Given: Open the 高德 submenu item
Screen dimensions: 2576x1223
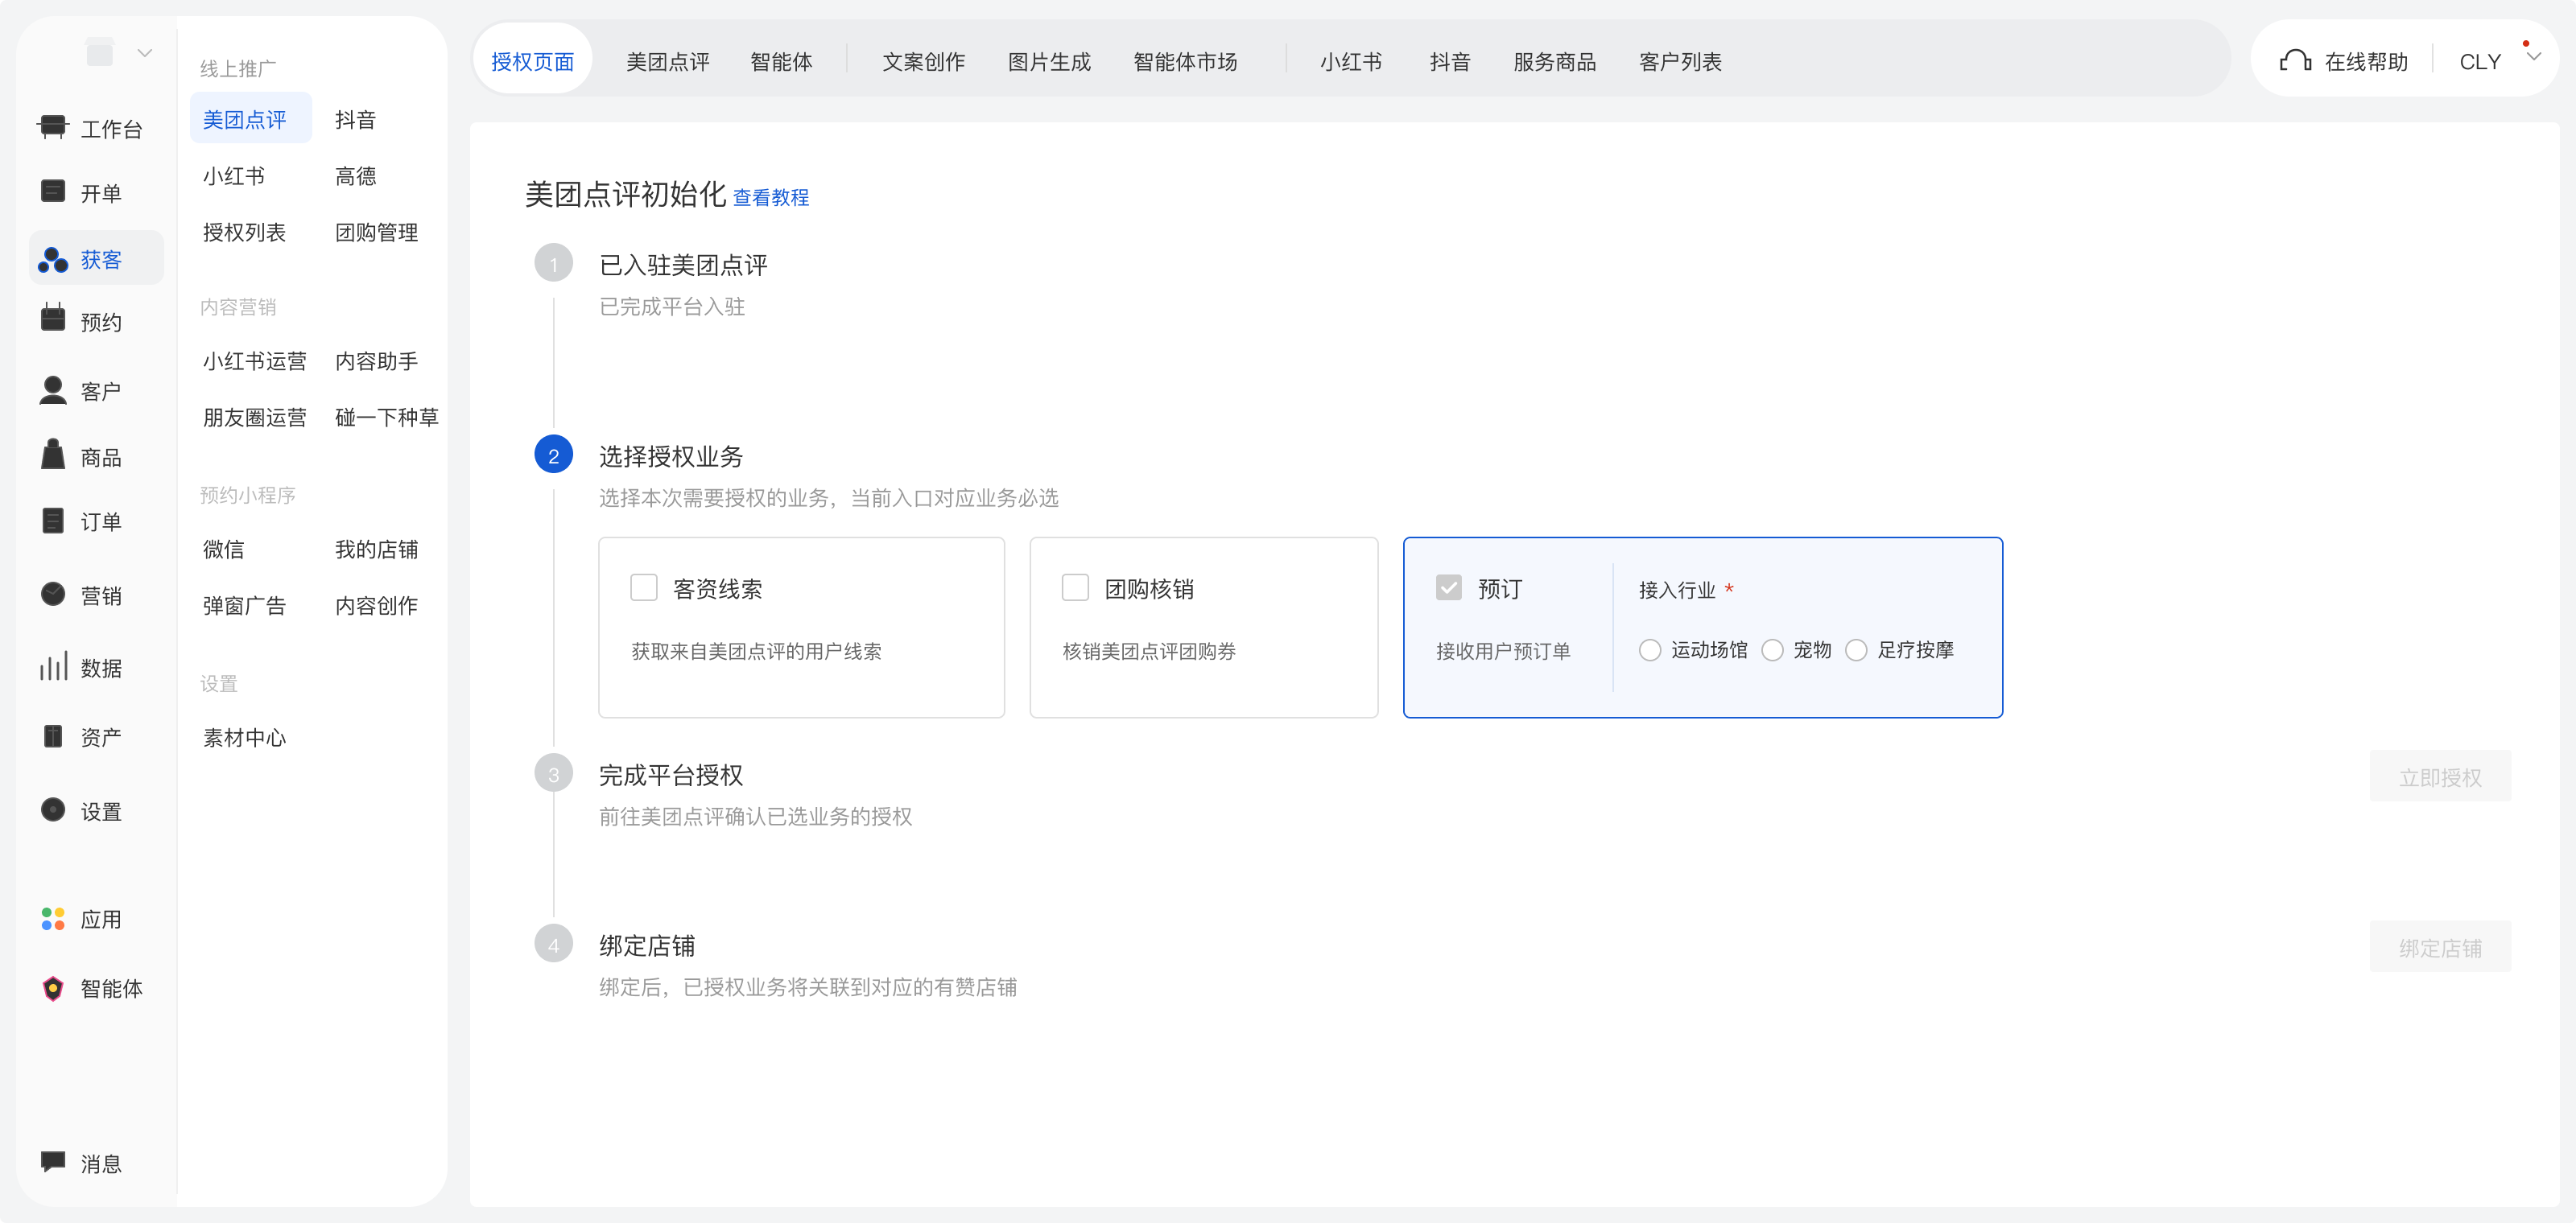Looking at the screenshot, I should (355, 176).
